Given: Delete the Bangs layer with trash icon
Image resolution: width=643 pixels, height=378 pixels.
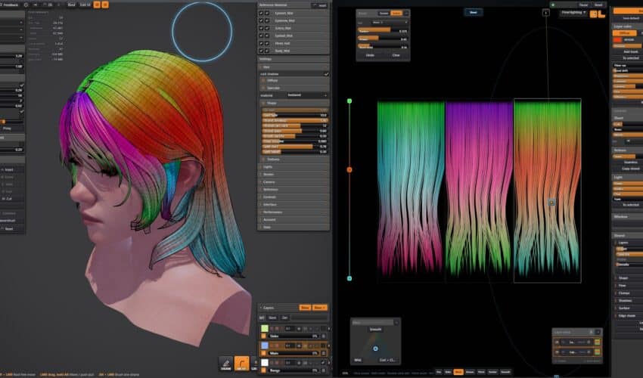Looking at the screenshot, I should click(324, 370).
